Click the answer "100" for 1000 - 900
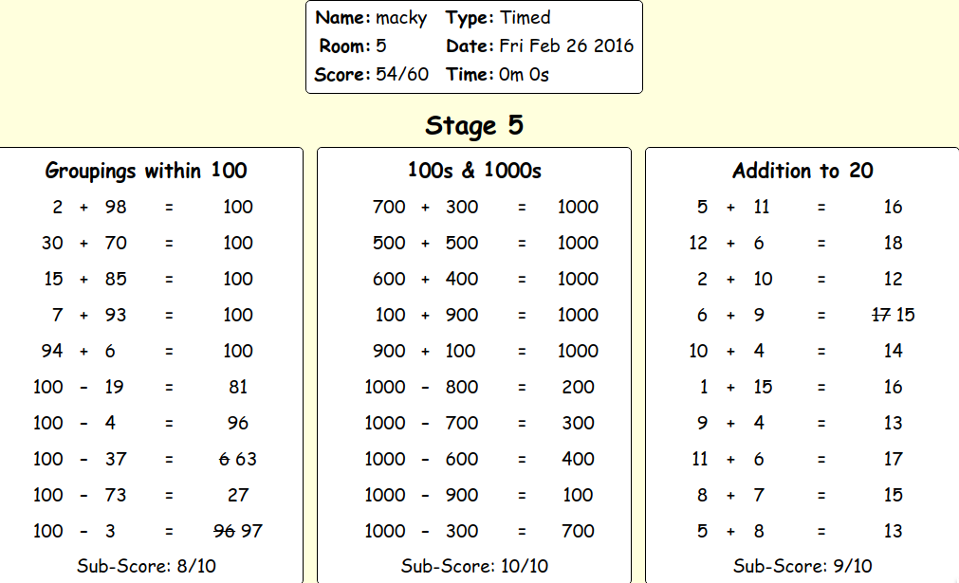 point(578,495)
